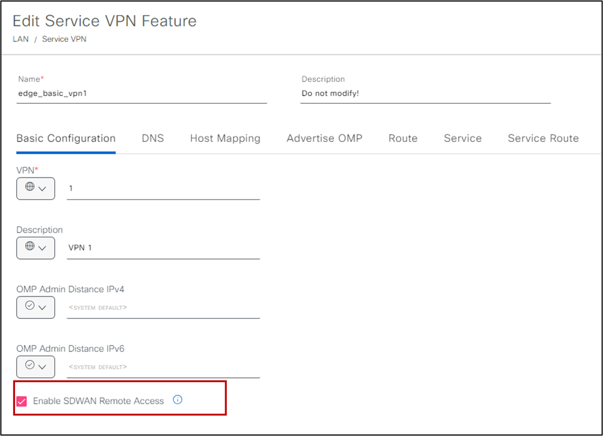Switch to the DNS tab
This screenshot has width=603, height=436.
[x=153, y=138]
